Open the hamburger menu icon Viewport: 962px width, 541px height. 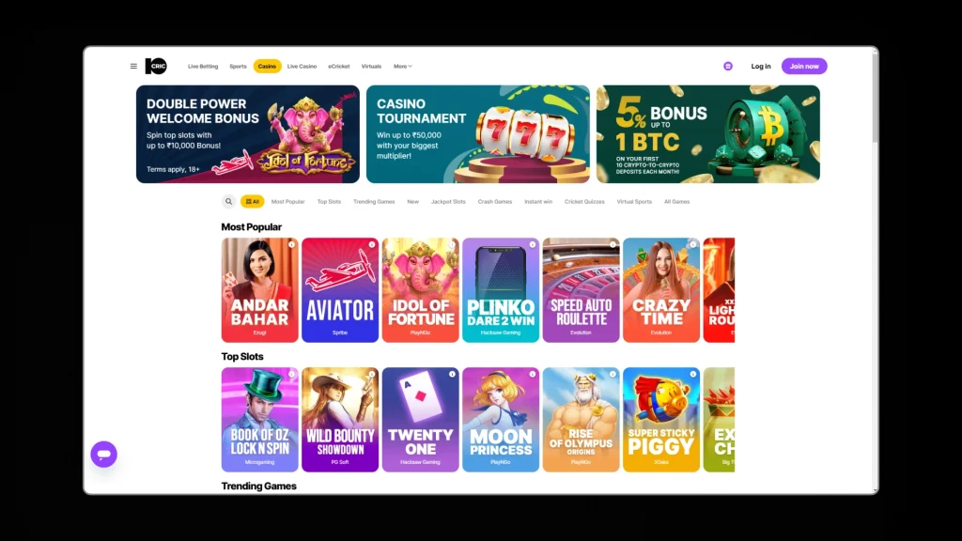point(133,67)
